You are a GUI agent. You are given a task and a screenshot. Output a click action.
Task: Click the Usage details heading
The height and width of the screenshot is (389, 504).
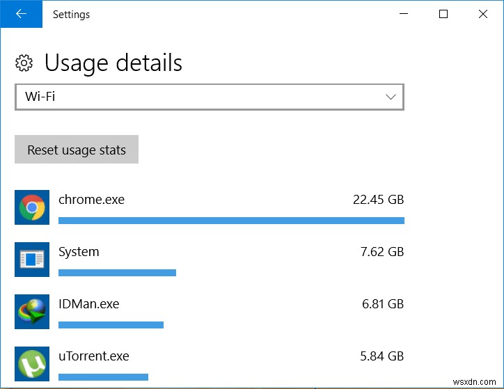click(113, 63)
